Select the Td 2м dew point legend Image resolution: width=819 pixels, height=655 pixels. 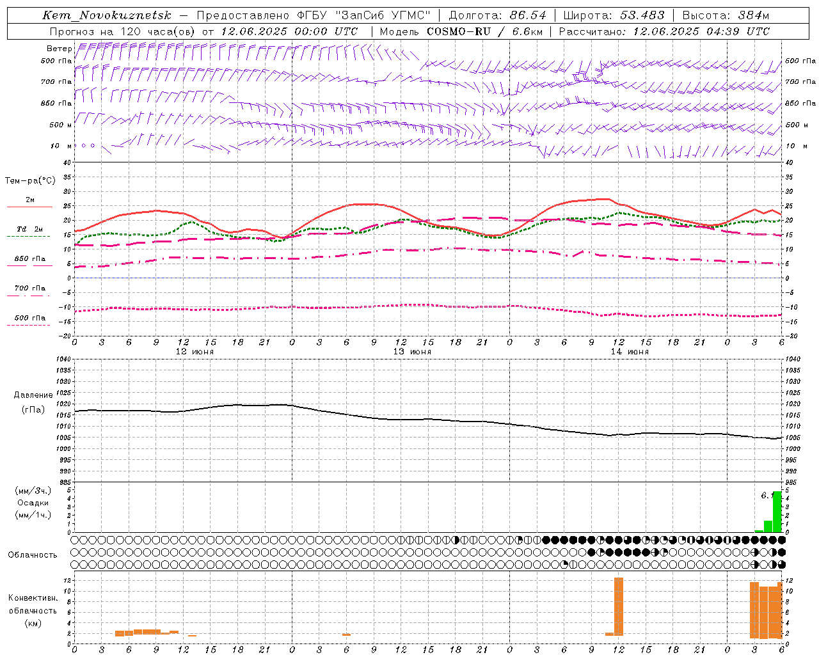[x=29, y=232]
